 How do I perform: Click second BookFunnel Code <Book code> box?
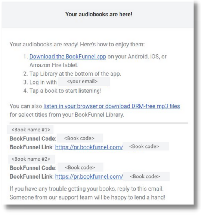80,167
